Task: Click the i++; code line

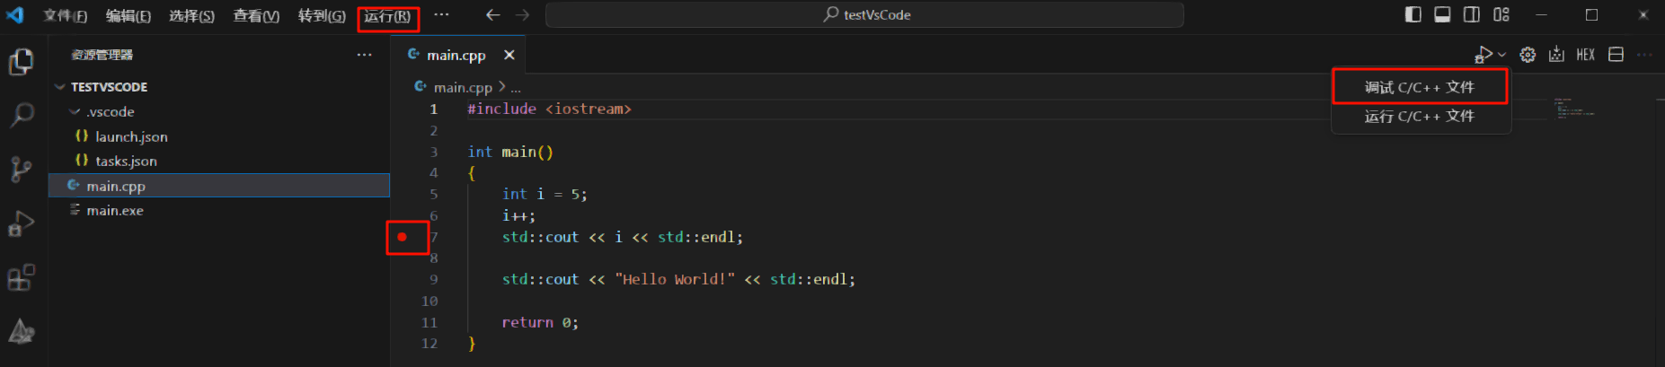Action: [518, 215]
